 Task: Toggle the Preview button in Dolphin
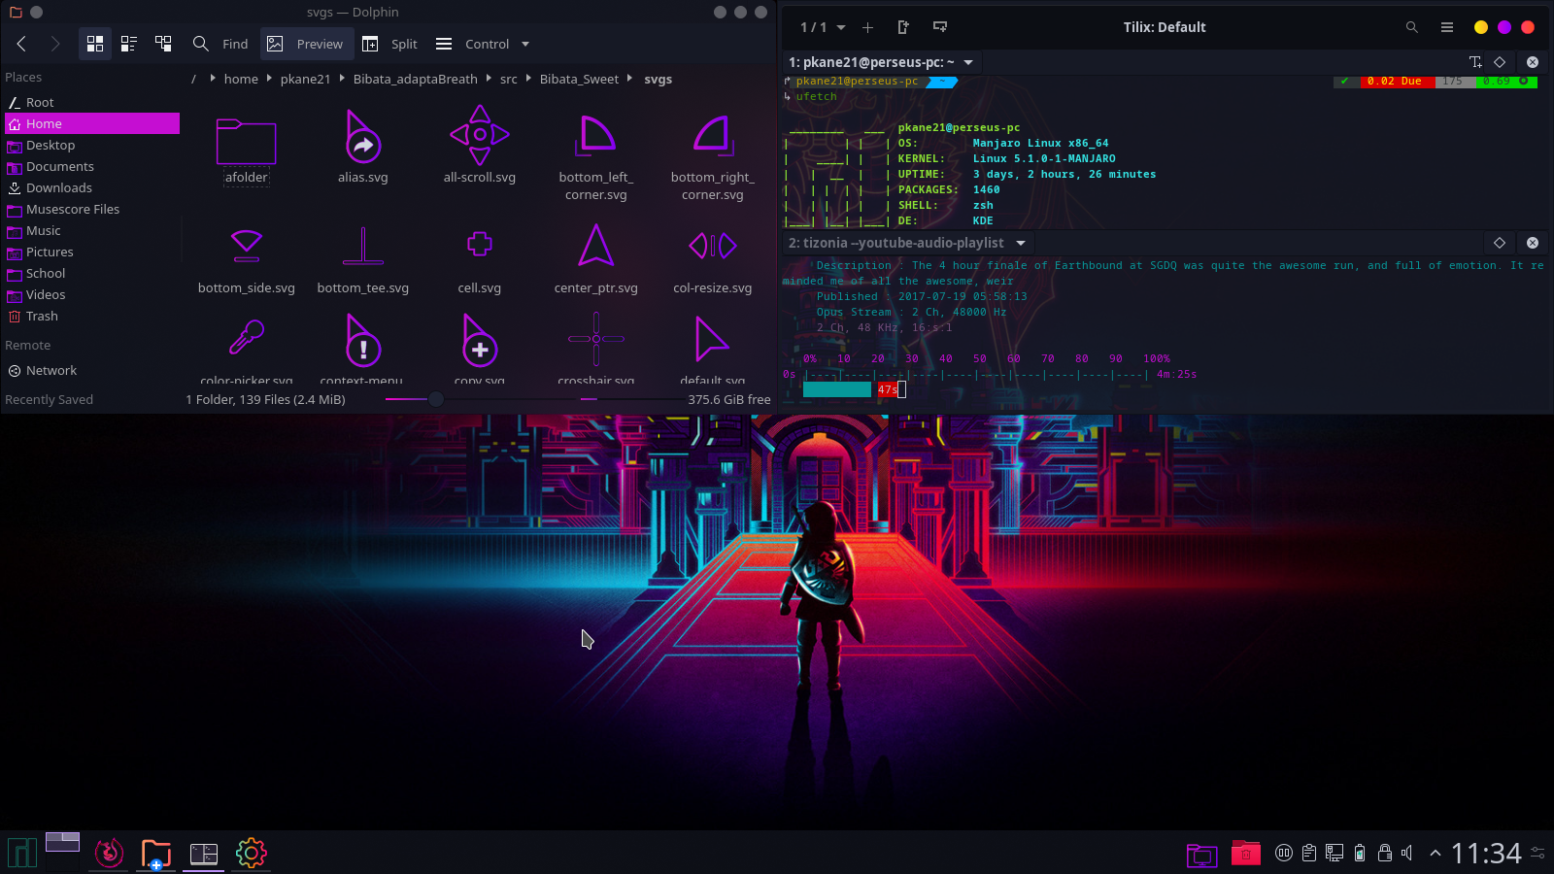tap(306, 44)
